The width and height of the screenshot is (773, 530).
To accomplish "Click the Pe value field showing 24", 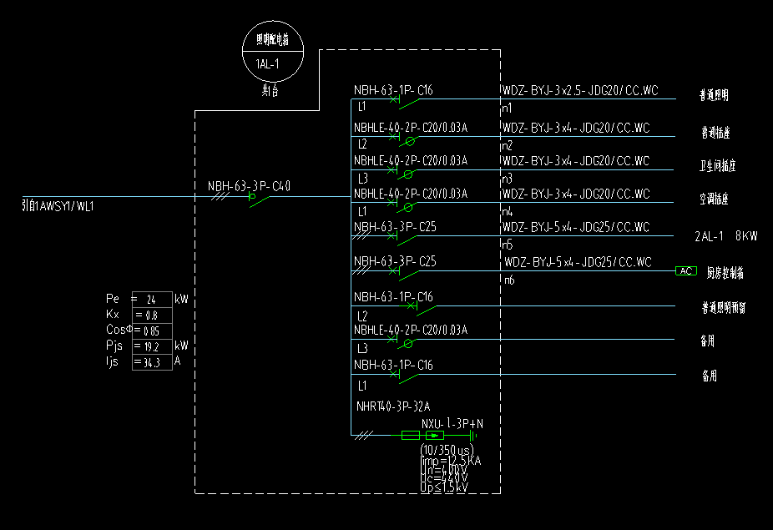I will [152, 300].
